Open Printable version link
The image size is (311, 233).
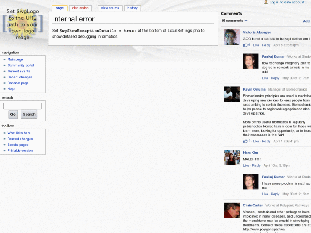20,150
